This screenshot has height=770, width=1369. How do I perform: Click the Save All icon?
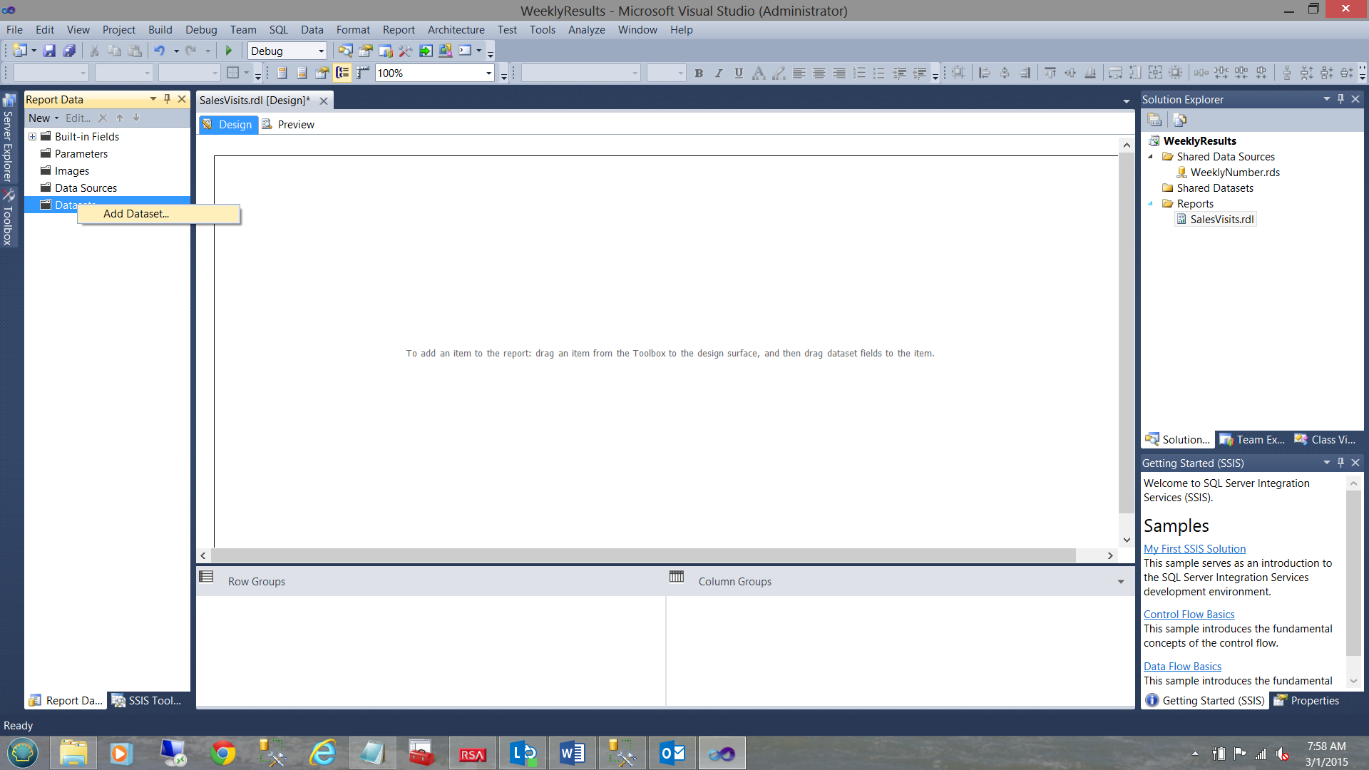pyautogui.click(x=69, y=51)
